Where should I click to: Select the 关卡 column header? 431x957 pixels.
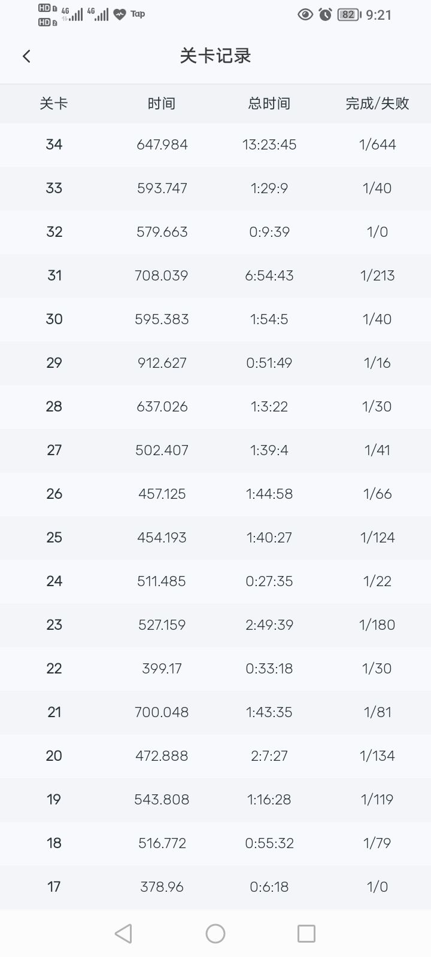click(54, 103)
